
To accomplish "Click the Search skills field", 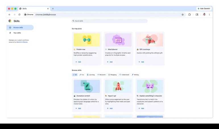I will pos(109,21).
